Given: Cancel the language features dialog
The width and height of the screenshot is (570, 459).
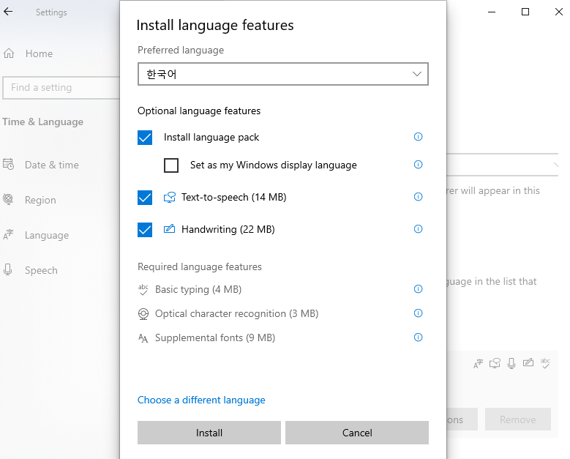Looking at the screenshot, I should click(357, 433).
